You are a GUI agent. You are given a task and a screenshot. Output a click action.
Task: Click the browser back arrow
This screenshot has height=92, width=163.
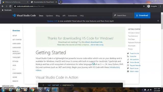pos(3,6)
